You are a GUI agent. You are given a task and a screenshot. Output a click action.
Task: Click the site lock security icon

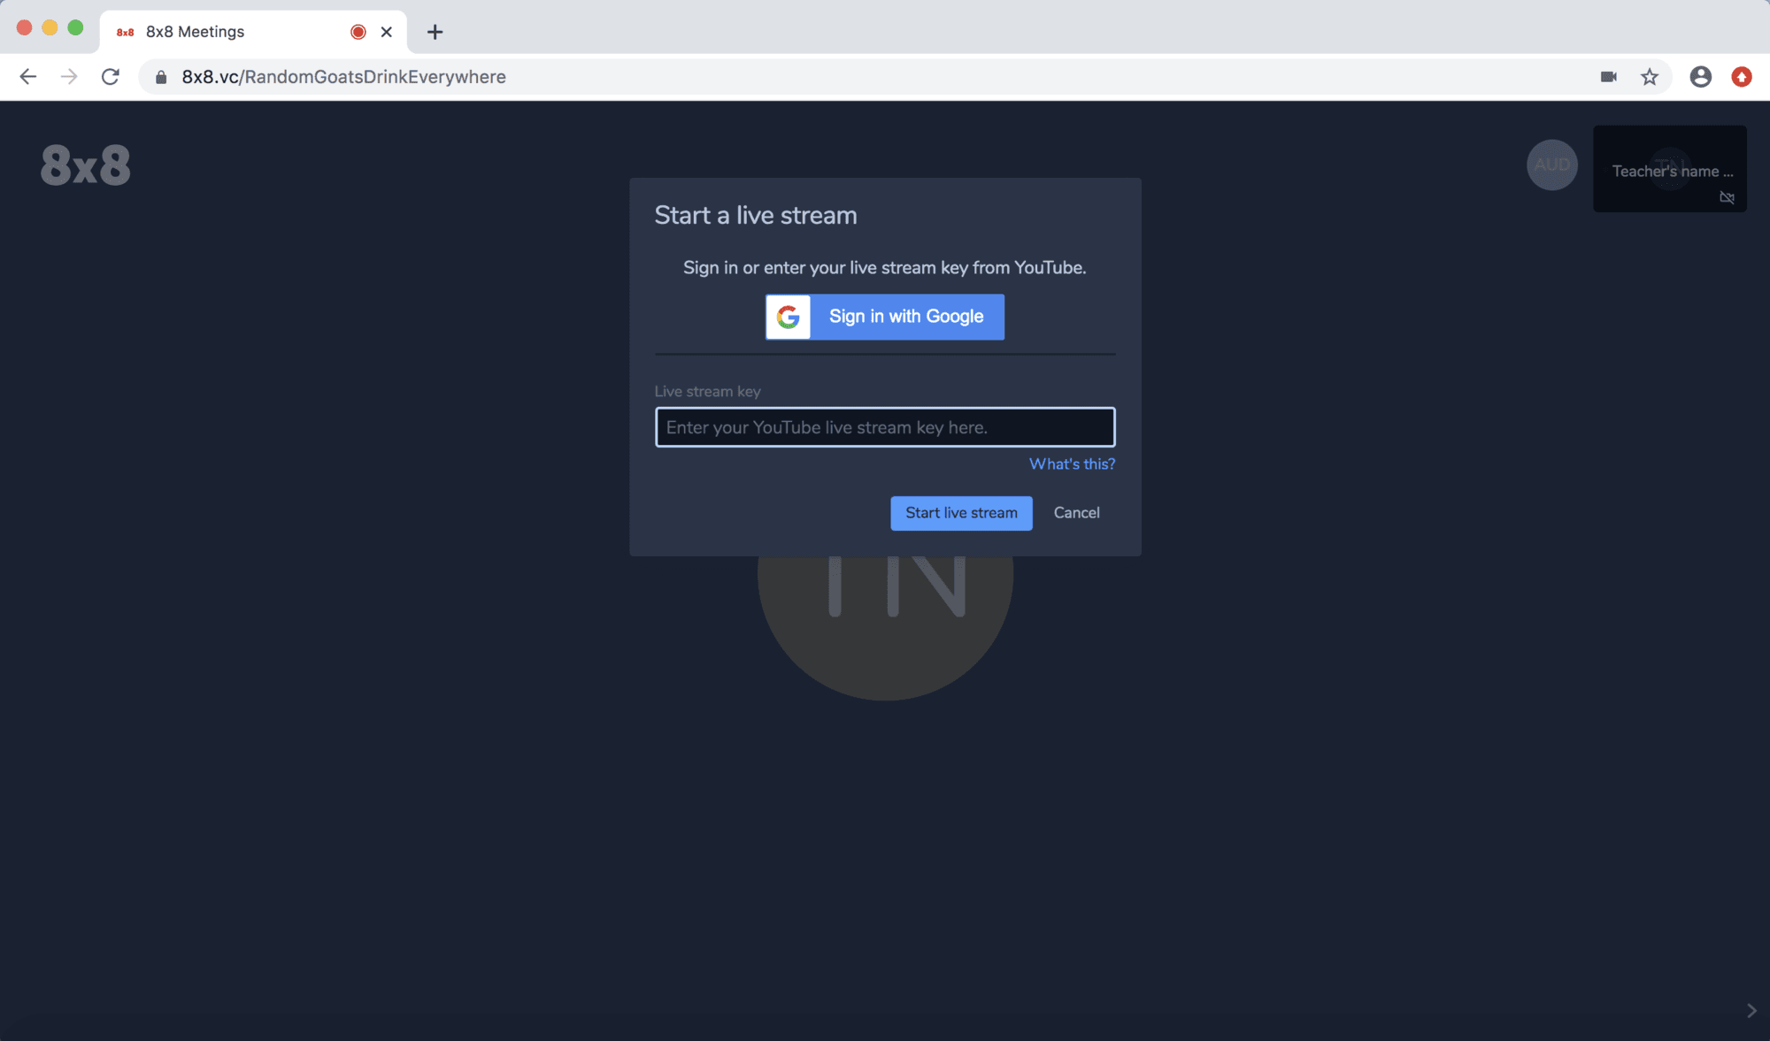click(x=161, y=77)
